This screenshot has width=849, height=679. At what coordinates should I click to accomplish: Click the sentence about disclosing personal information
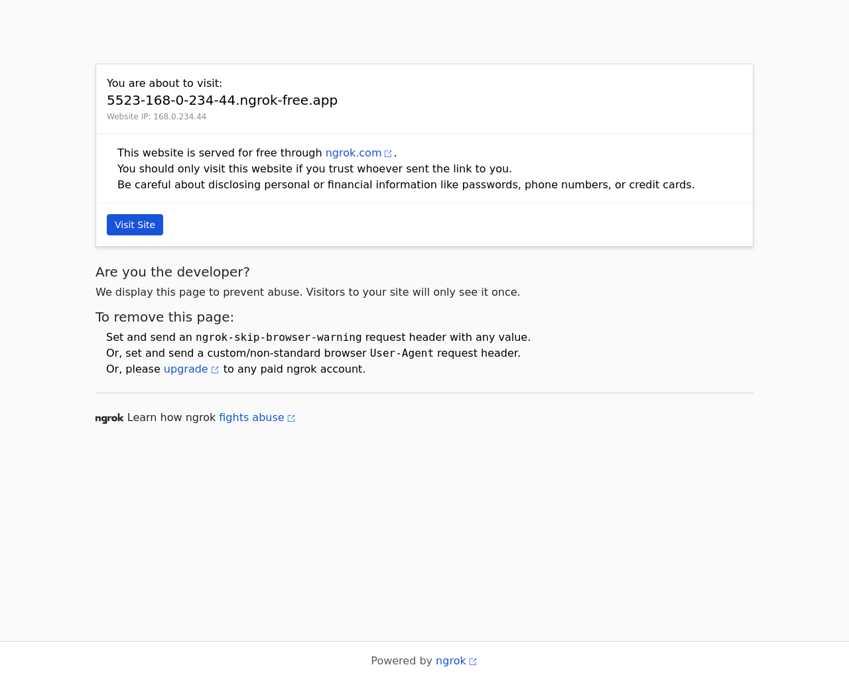click(406, 185)
